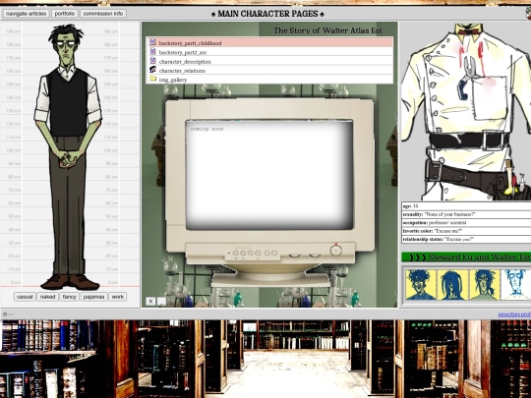The image size is (531, 398).
Task: Switch outfit to work
Action: pos(118,297)
